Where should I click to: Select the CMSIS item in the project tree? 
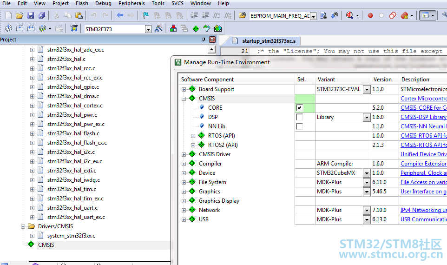tap(46, 245)
